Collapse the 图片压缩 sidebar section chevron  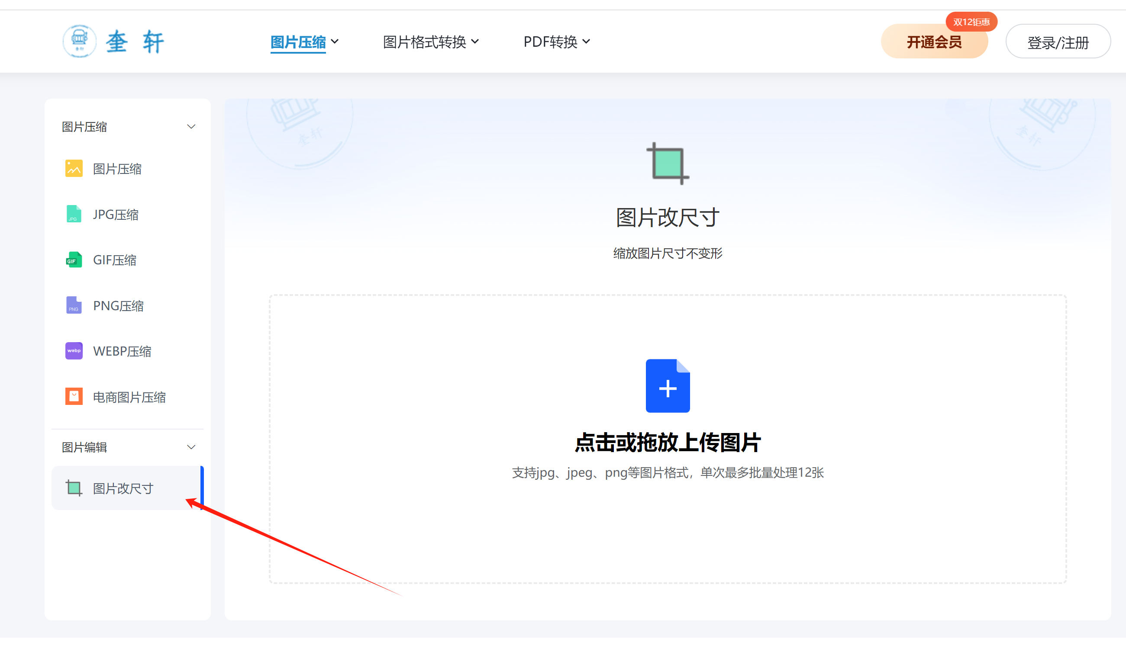pyautogui.click(x=191, y=127)
